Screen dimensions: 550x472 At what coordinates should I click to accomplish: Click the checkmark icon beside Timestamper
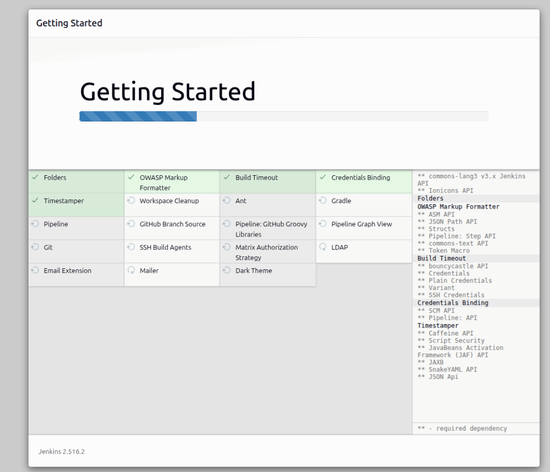34,201
